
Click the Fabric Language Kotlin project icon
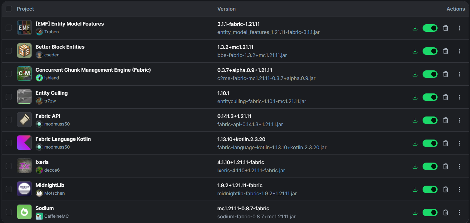[24, 143]
